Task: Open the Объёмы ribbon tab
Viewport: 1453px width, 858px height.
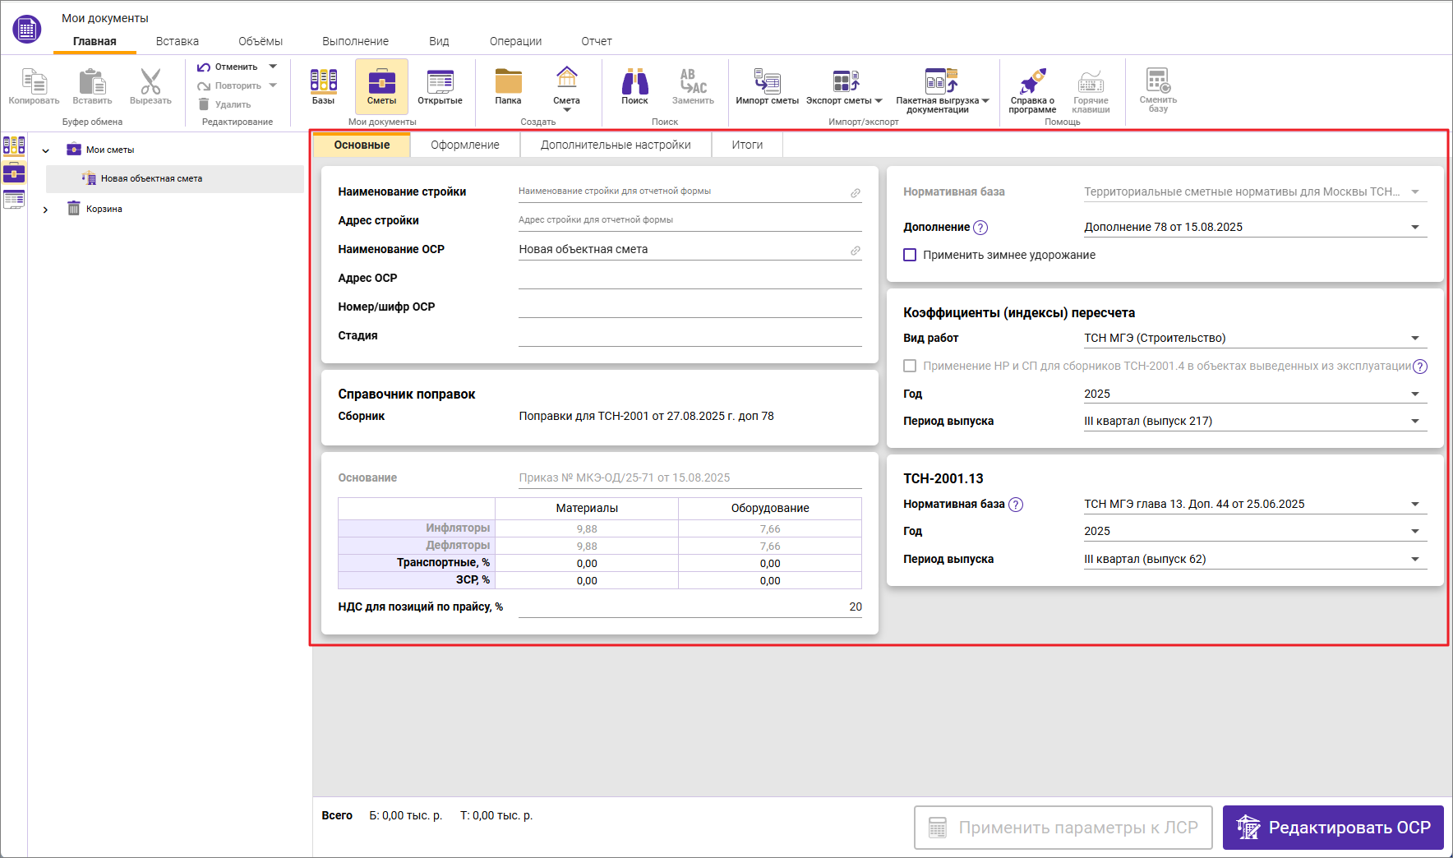Action: coord(260,41)
